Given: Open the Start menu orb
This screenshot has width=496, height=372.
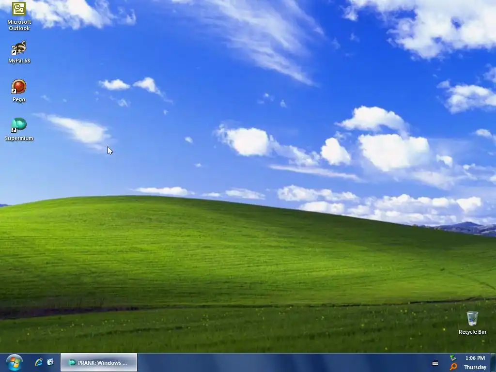Looking at the screenshot, I should click(x=14, y=362).
